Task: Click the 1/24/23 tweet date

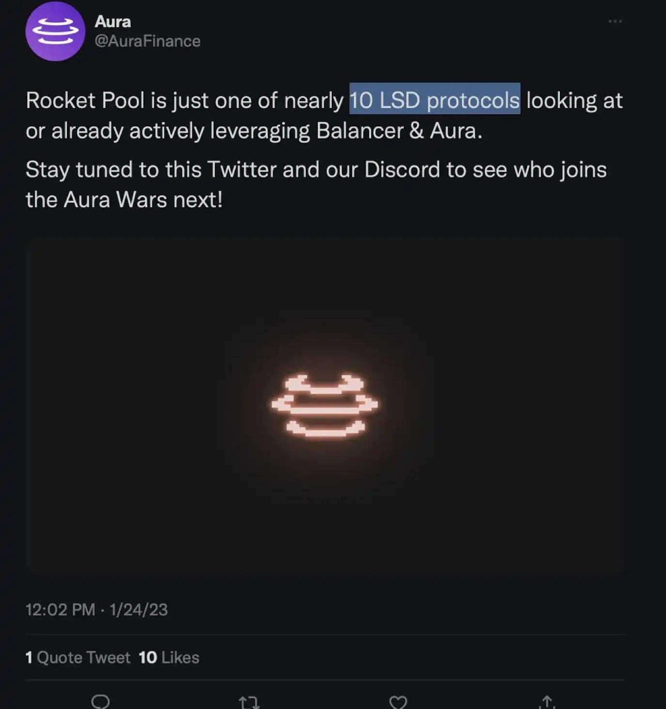Action: (139, 609)
